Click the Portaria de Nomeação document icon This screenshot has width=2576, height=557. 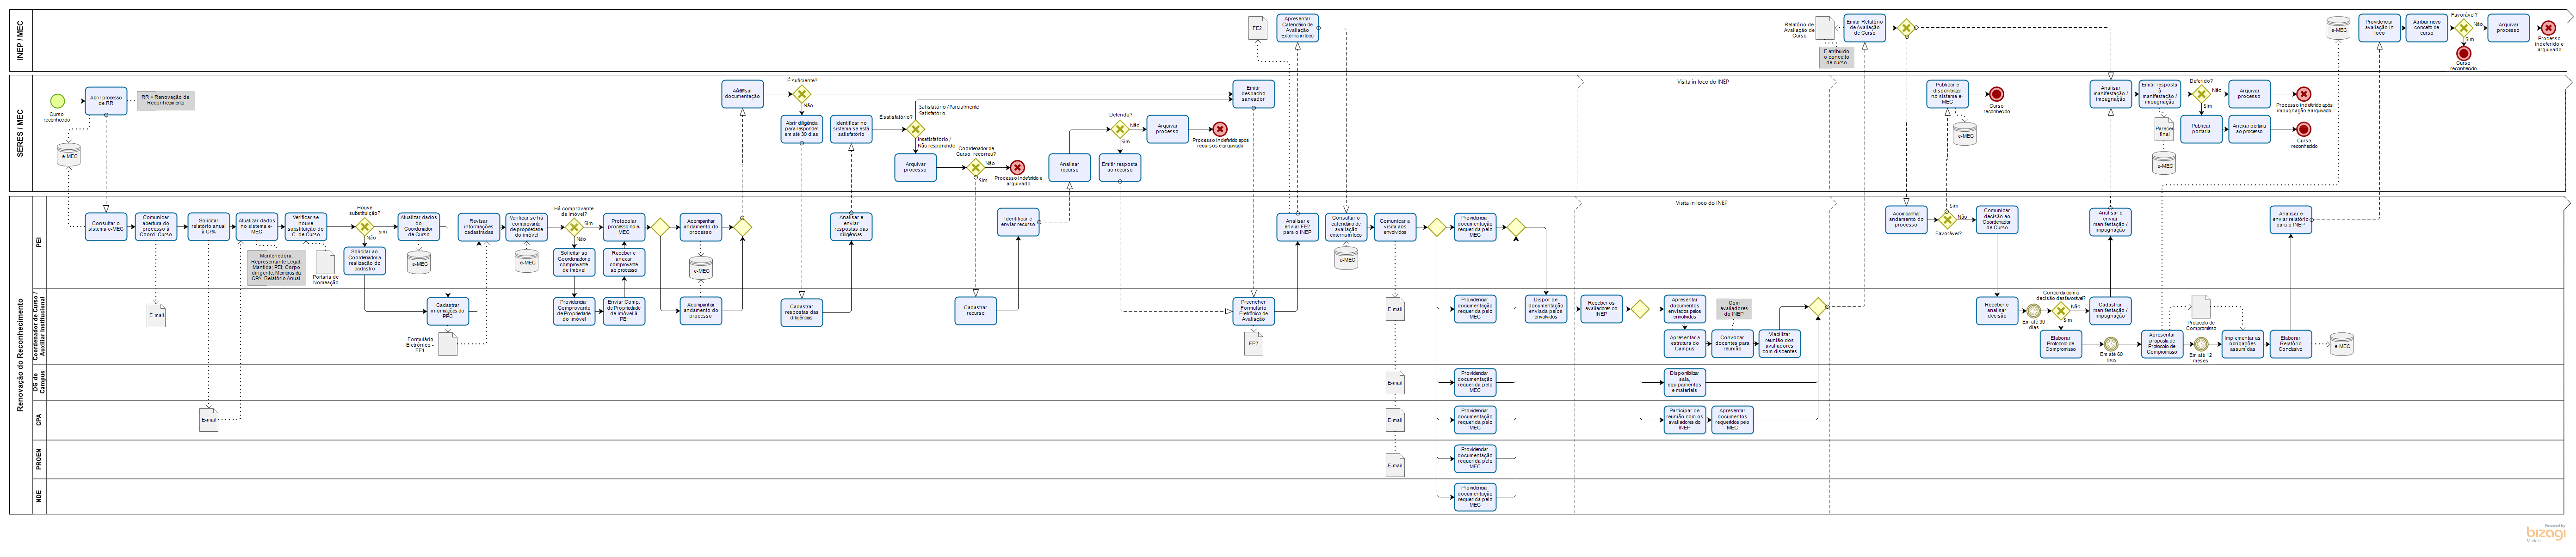point(325,261)
